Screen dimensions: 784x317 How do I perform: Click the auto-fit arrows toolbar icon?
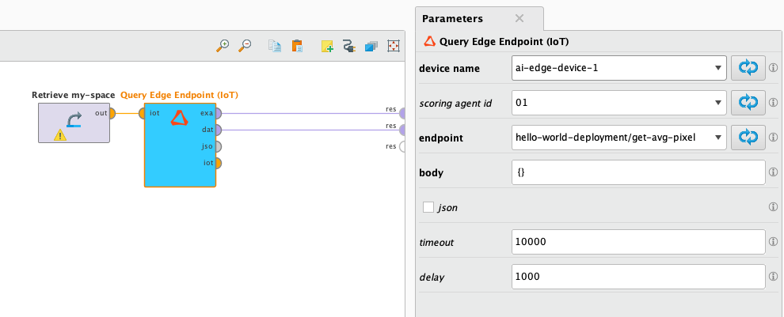(x=393, y=46)
